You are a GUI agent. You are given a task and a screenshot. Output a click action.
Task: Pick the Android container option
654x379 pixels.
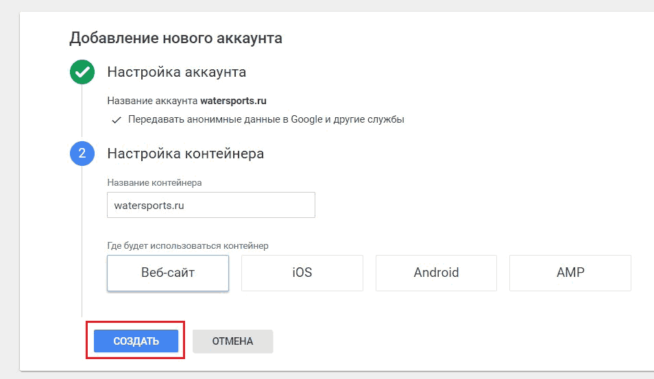click(x=436, y=273)
